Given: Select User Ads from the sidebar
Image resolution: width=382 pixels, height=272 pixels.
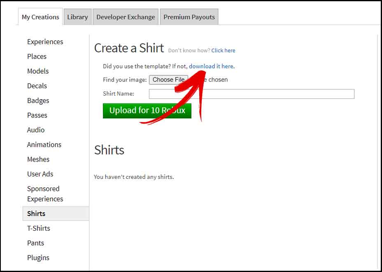Looking at the screenshot, I should (x=40, y=174).
